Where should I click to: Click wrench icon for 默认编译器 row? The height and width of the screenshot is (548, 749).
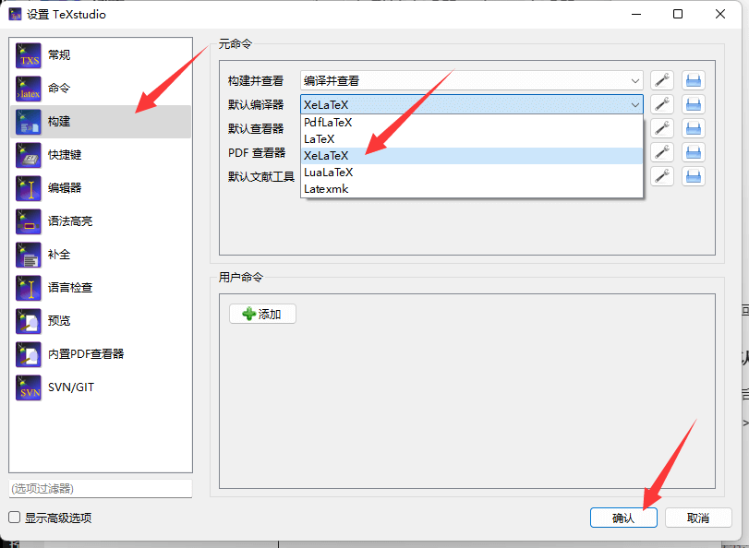point(662,104)
